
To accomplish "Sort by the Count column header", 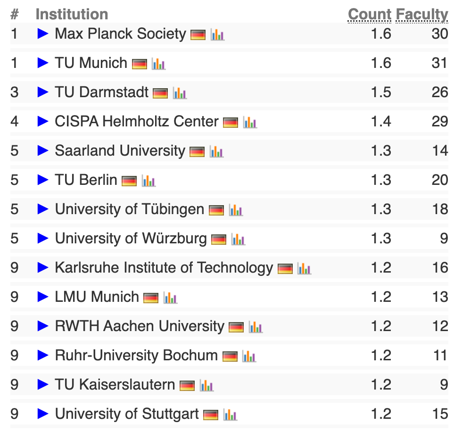I will [371, 14].
